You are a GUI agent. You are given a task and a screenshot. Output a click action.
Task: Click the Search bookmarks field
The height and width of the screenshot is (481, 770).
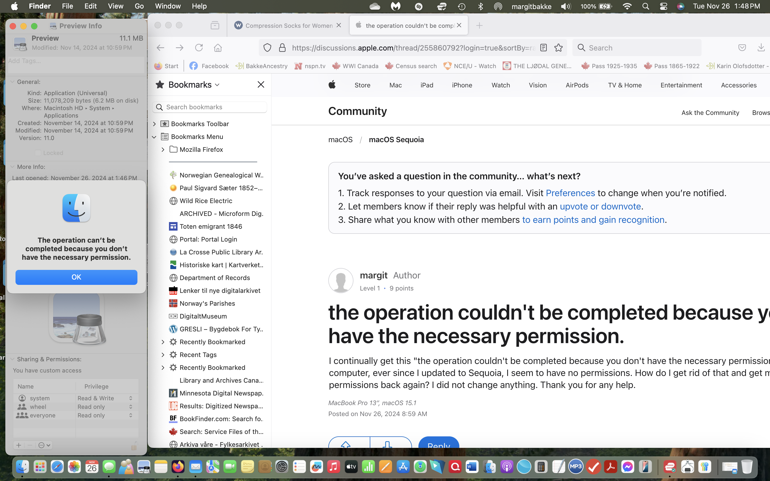[x=209, y=107]
